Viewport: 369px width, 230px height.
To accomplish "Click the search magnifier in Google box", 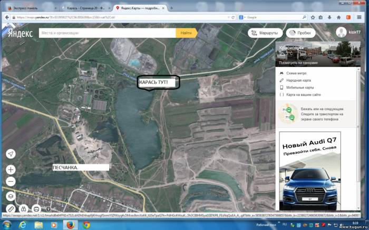I will pos(304,17).
